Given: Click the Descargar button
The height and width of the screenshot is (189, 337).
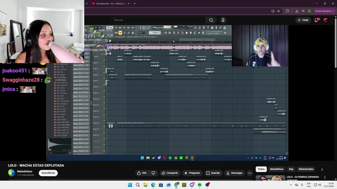Looking at the screenshot, I should pyautogui.click(x=234, y=173).
